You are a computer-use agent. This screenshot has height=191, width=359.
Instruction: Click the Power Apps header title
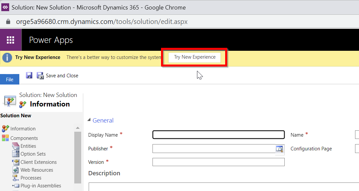(x=51, y=40)
